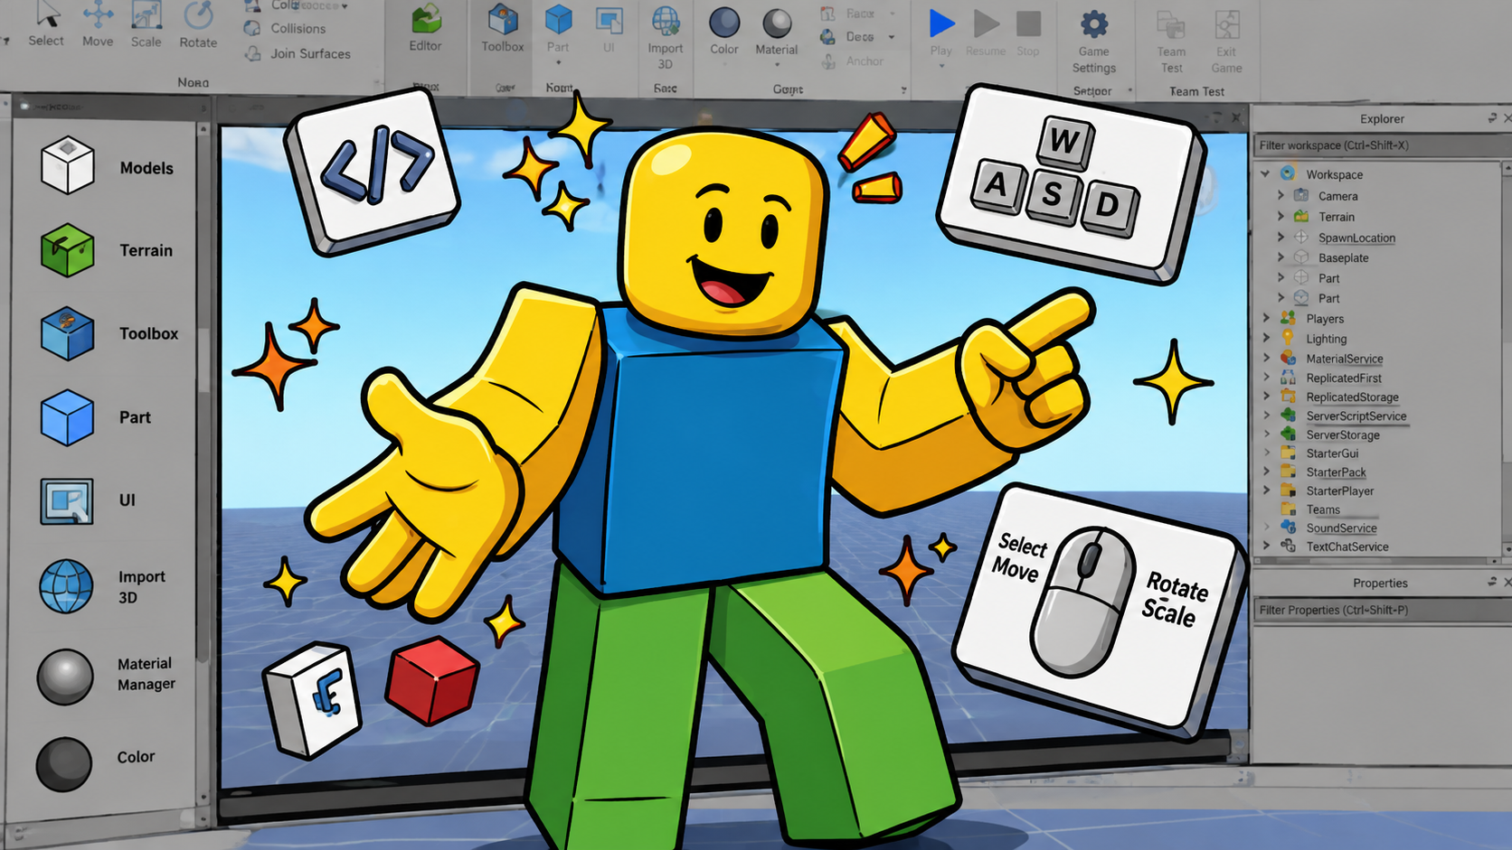Click the Explorer panel vertical scrollbar
Image resolution: width=1512 pixels, height=850 pixels.
click(x=1506, y=359)
